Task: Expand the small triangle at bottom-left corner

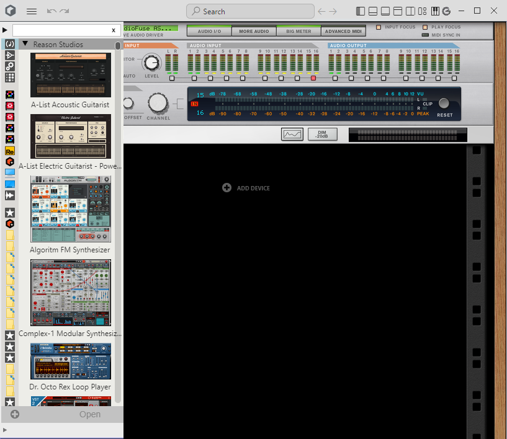Action: tap(4, 430)
